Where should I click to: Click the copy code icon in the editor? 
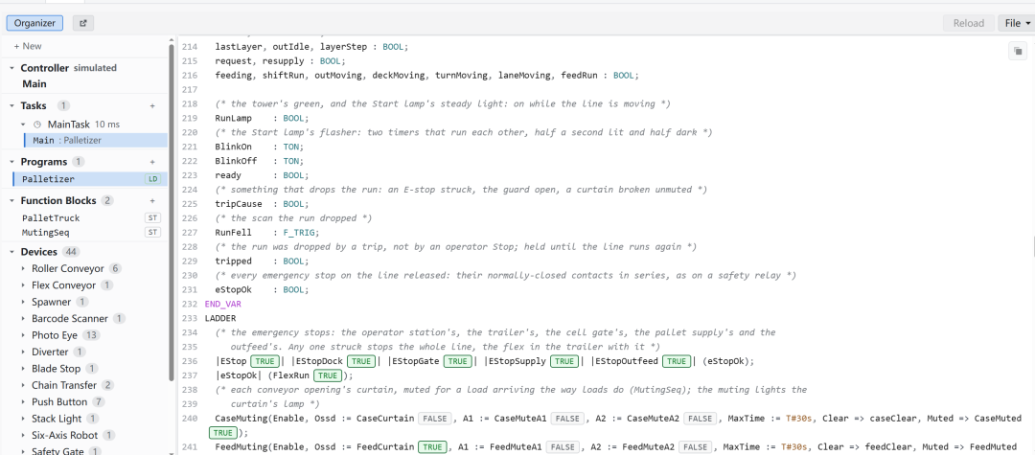(1017, 51)
